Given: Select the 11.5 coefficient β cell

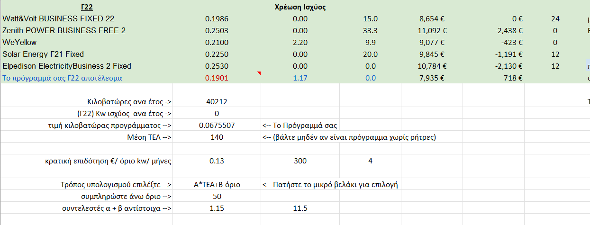Looking at the screenshot, I should click(300, 208).
